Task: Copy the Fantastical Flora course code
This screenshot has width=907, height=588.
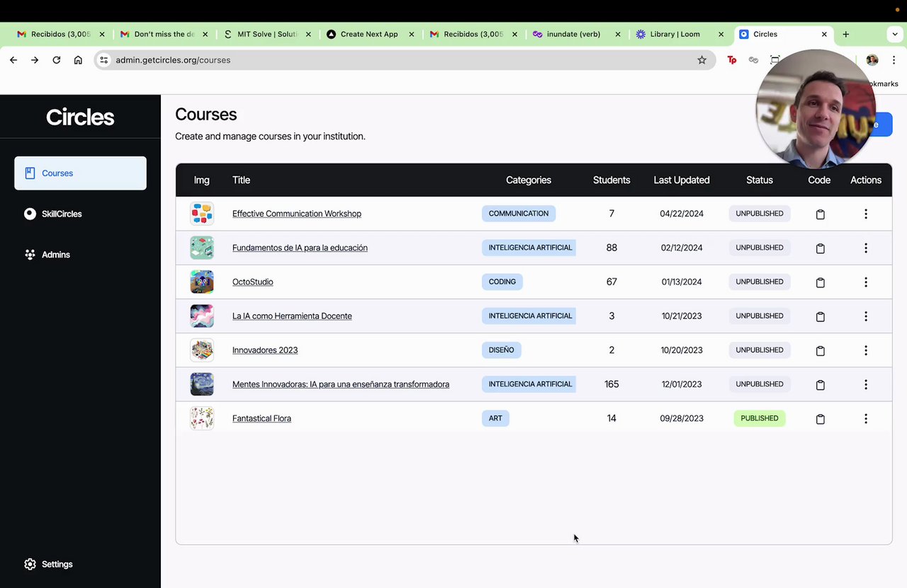Action: [x=820, y=419]
